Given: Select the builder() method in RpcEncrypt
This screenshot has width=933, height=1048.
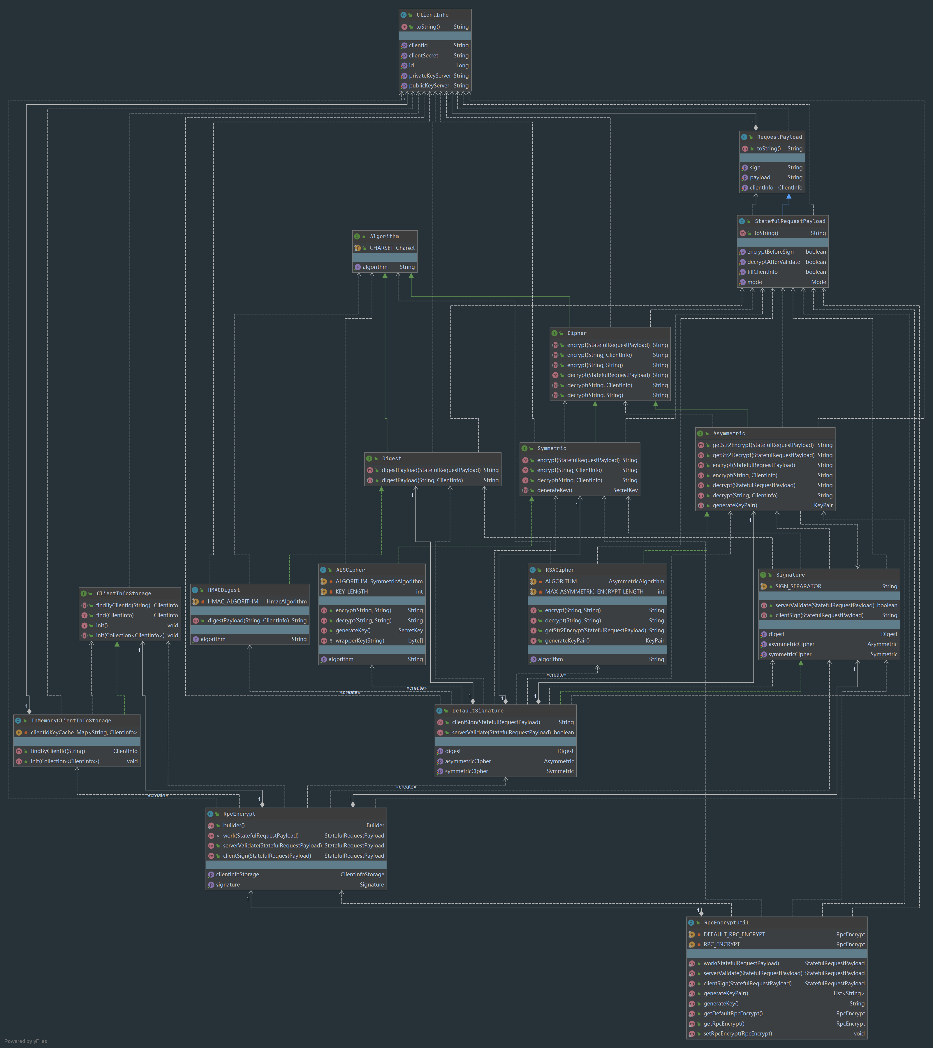Looking at the screenshot, I should pyautogui.click(x=234, y=825).
